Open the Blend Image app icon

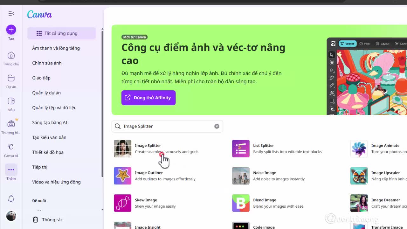click(x=241, y=203)
